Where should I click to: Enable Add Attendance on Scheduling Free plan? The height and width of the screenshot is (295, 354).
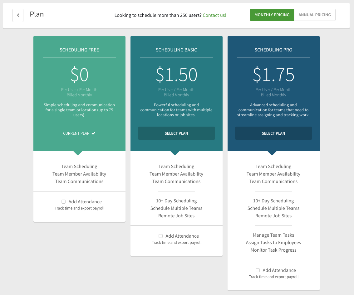coord(63,202)
